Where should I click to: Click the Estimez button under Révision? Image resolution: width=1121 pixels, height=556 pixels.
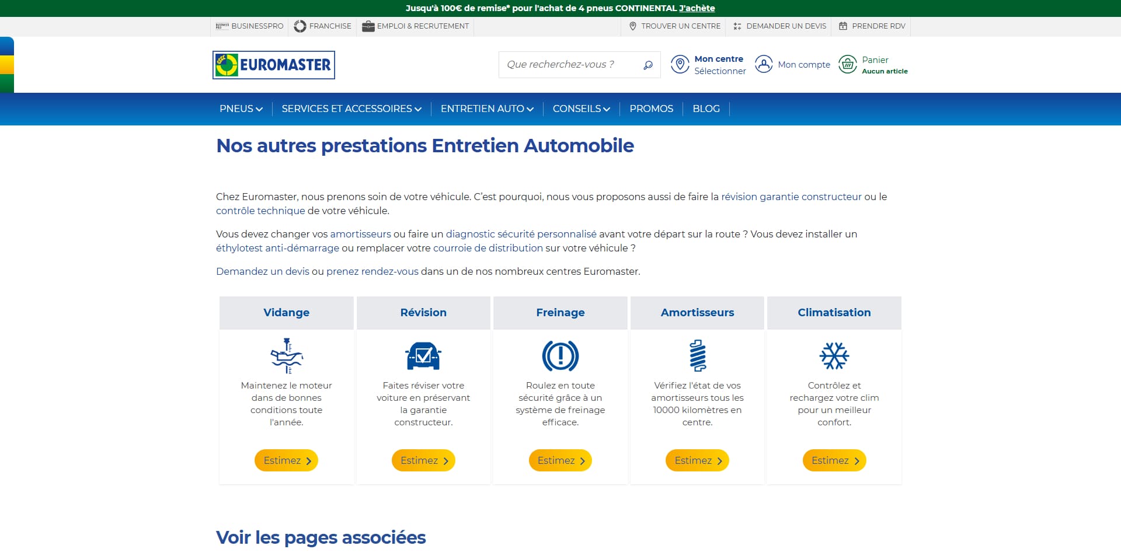tap(423, 460)
